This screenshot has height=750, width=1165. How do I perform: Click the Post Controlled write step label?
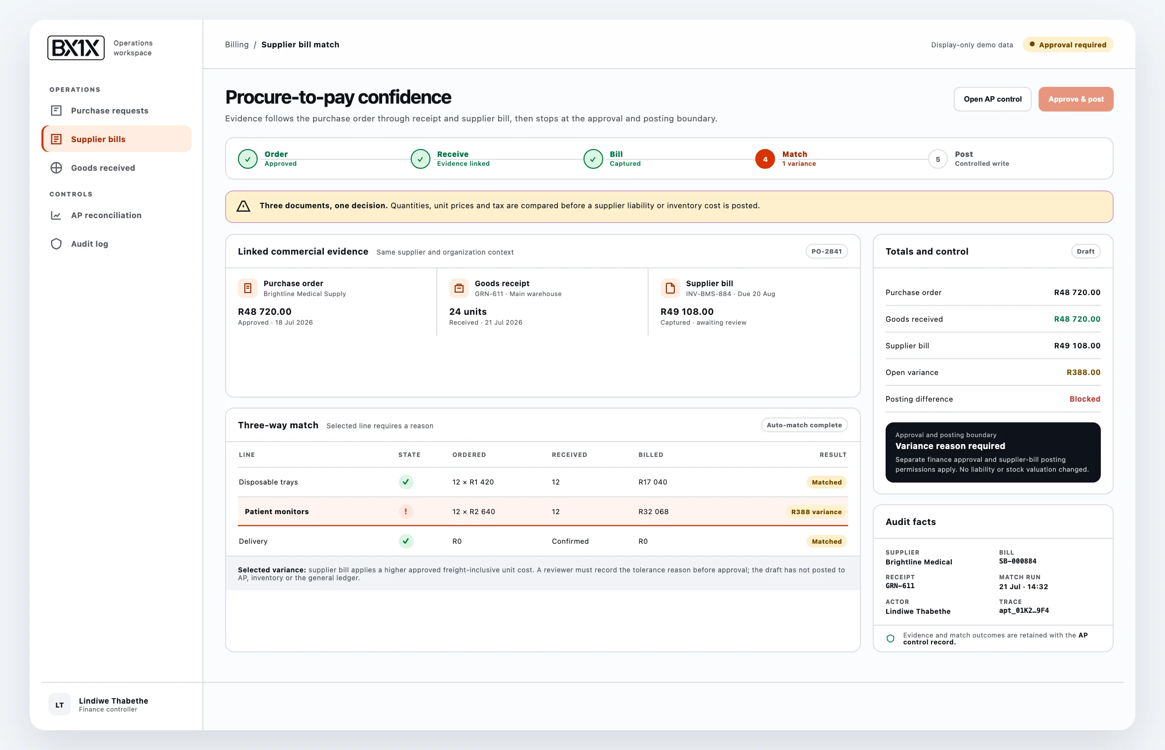(x=982, y=159)
